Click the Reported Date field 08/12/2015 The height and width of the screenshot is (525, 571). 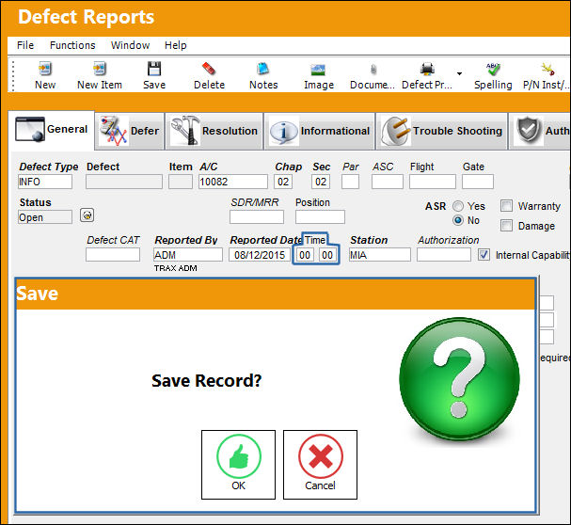(260, 255)
